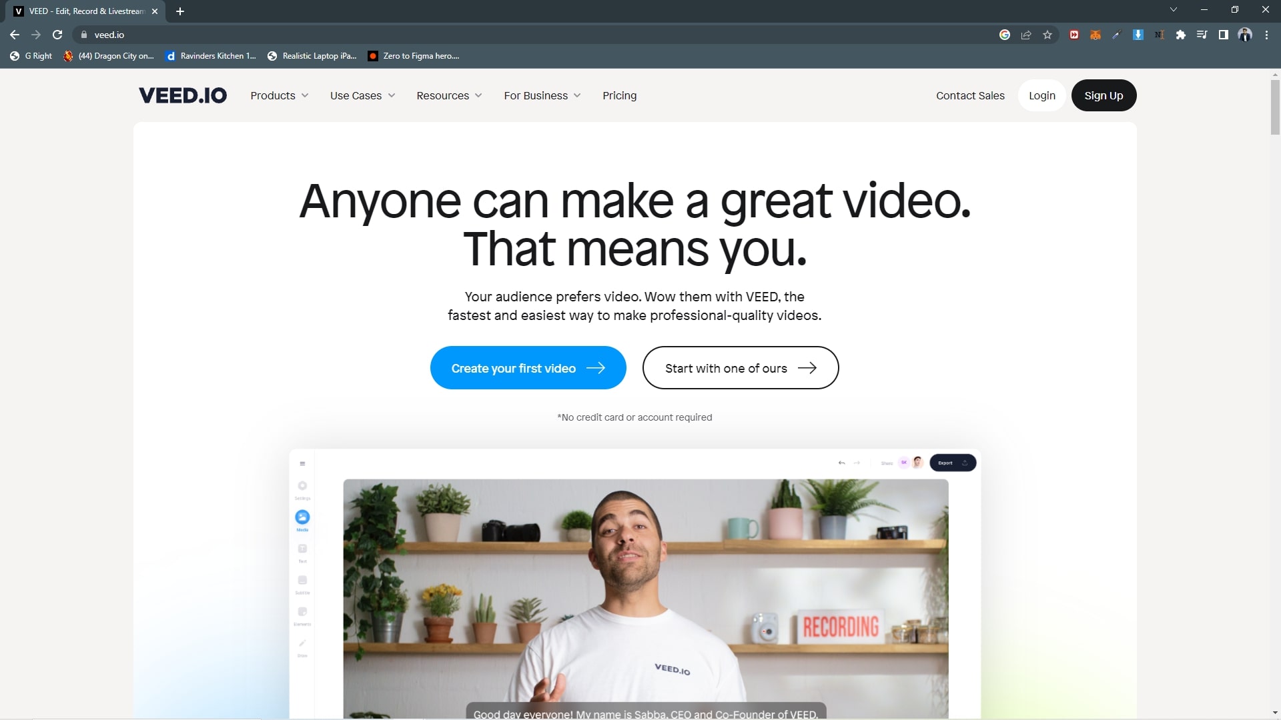Expand the Use Cases dropdown

(x=362, y=95)
